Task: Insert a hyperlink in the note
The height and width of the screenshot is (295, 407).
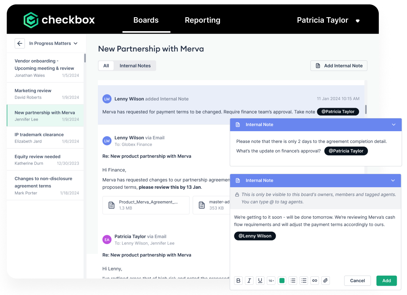Action: pyautogui.click(x=315, y=280)
